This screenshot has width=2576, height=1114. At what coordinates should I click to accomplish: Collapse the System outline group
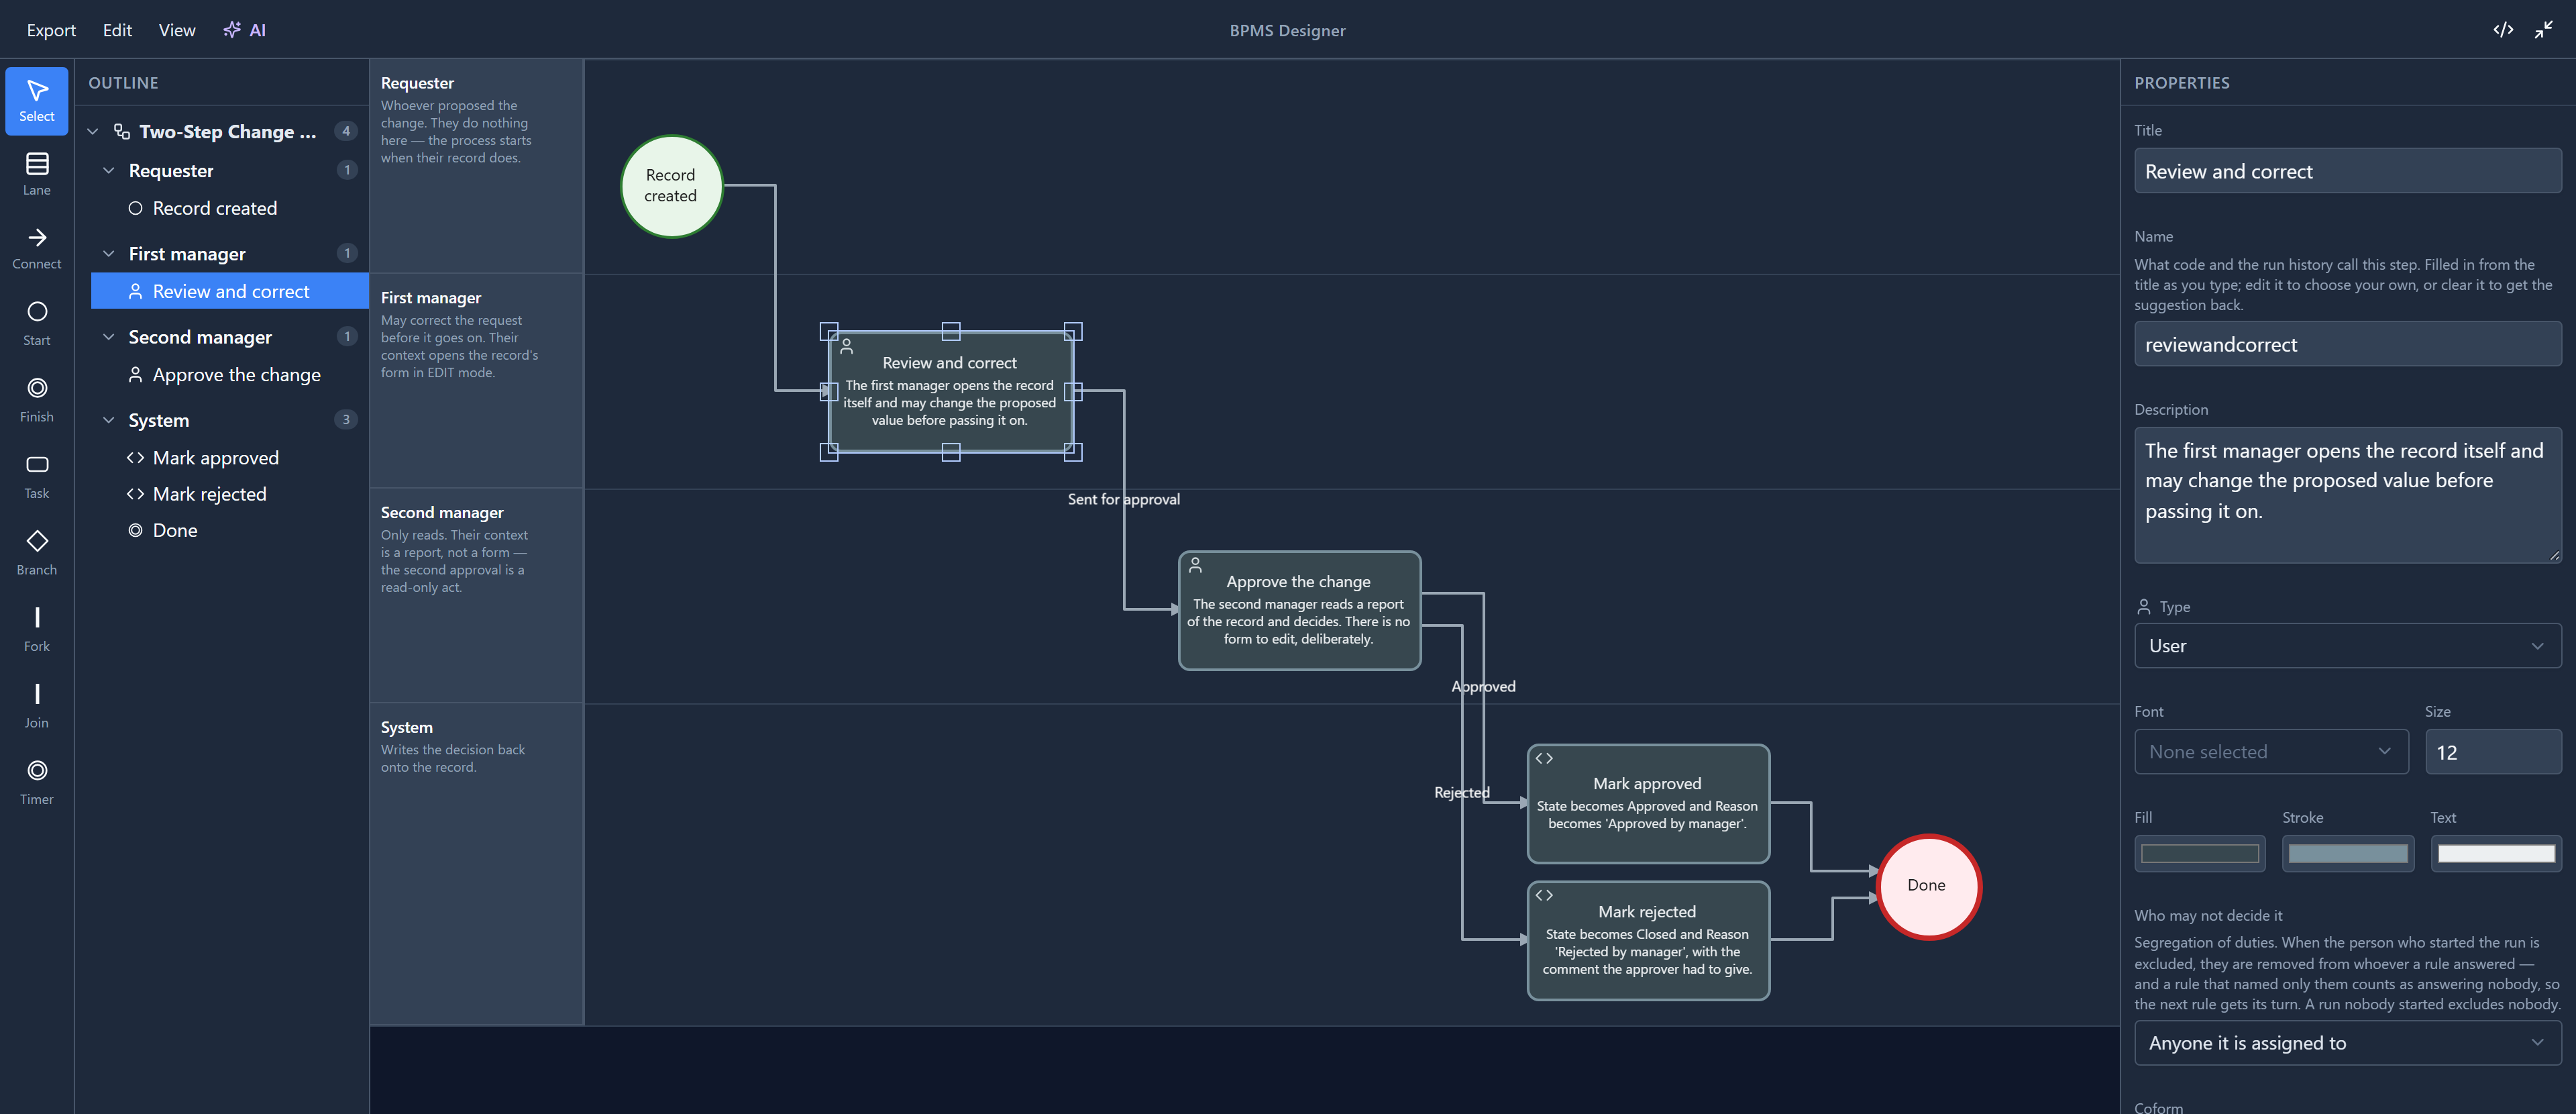tap(109, 420)
